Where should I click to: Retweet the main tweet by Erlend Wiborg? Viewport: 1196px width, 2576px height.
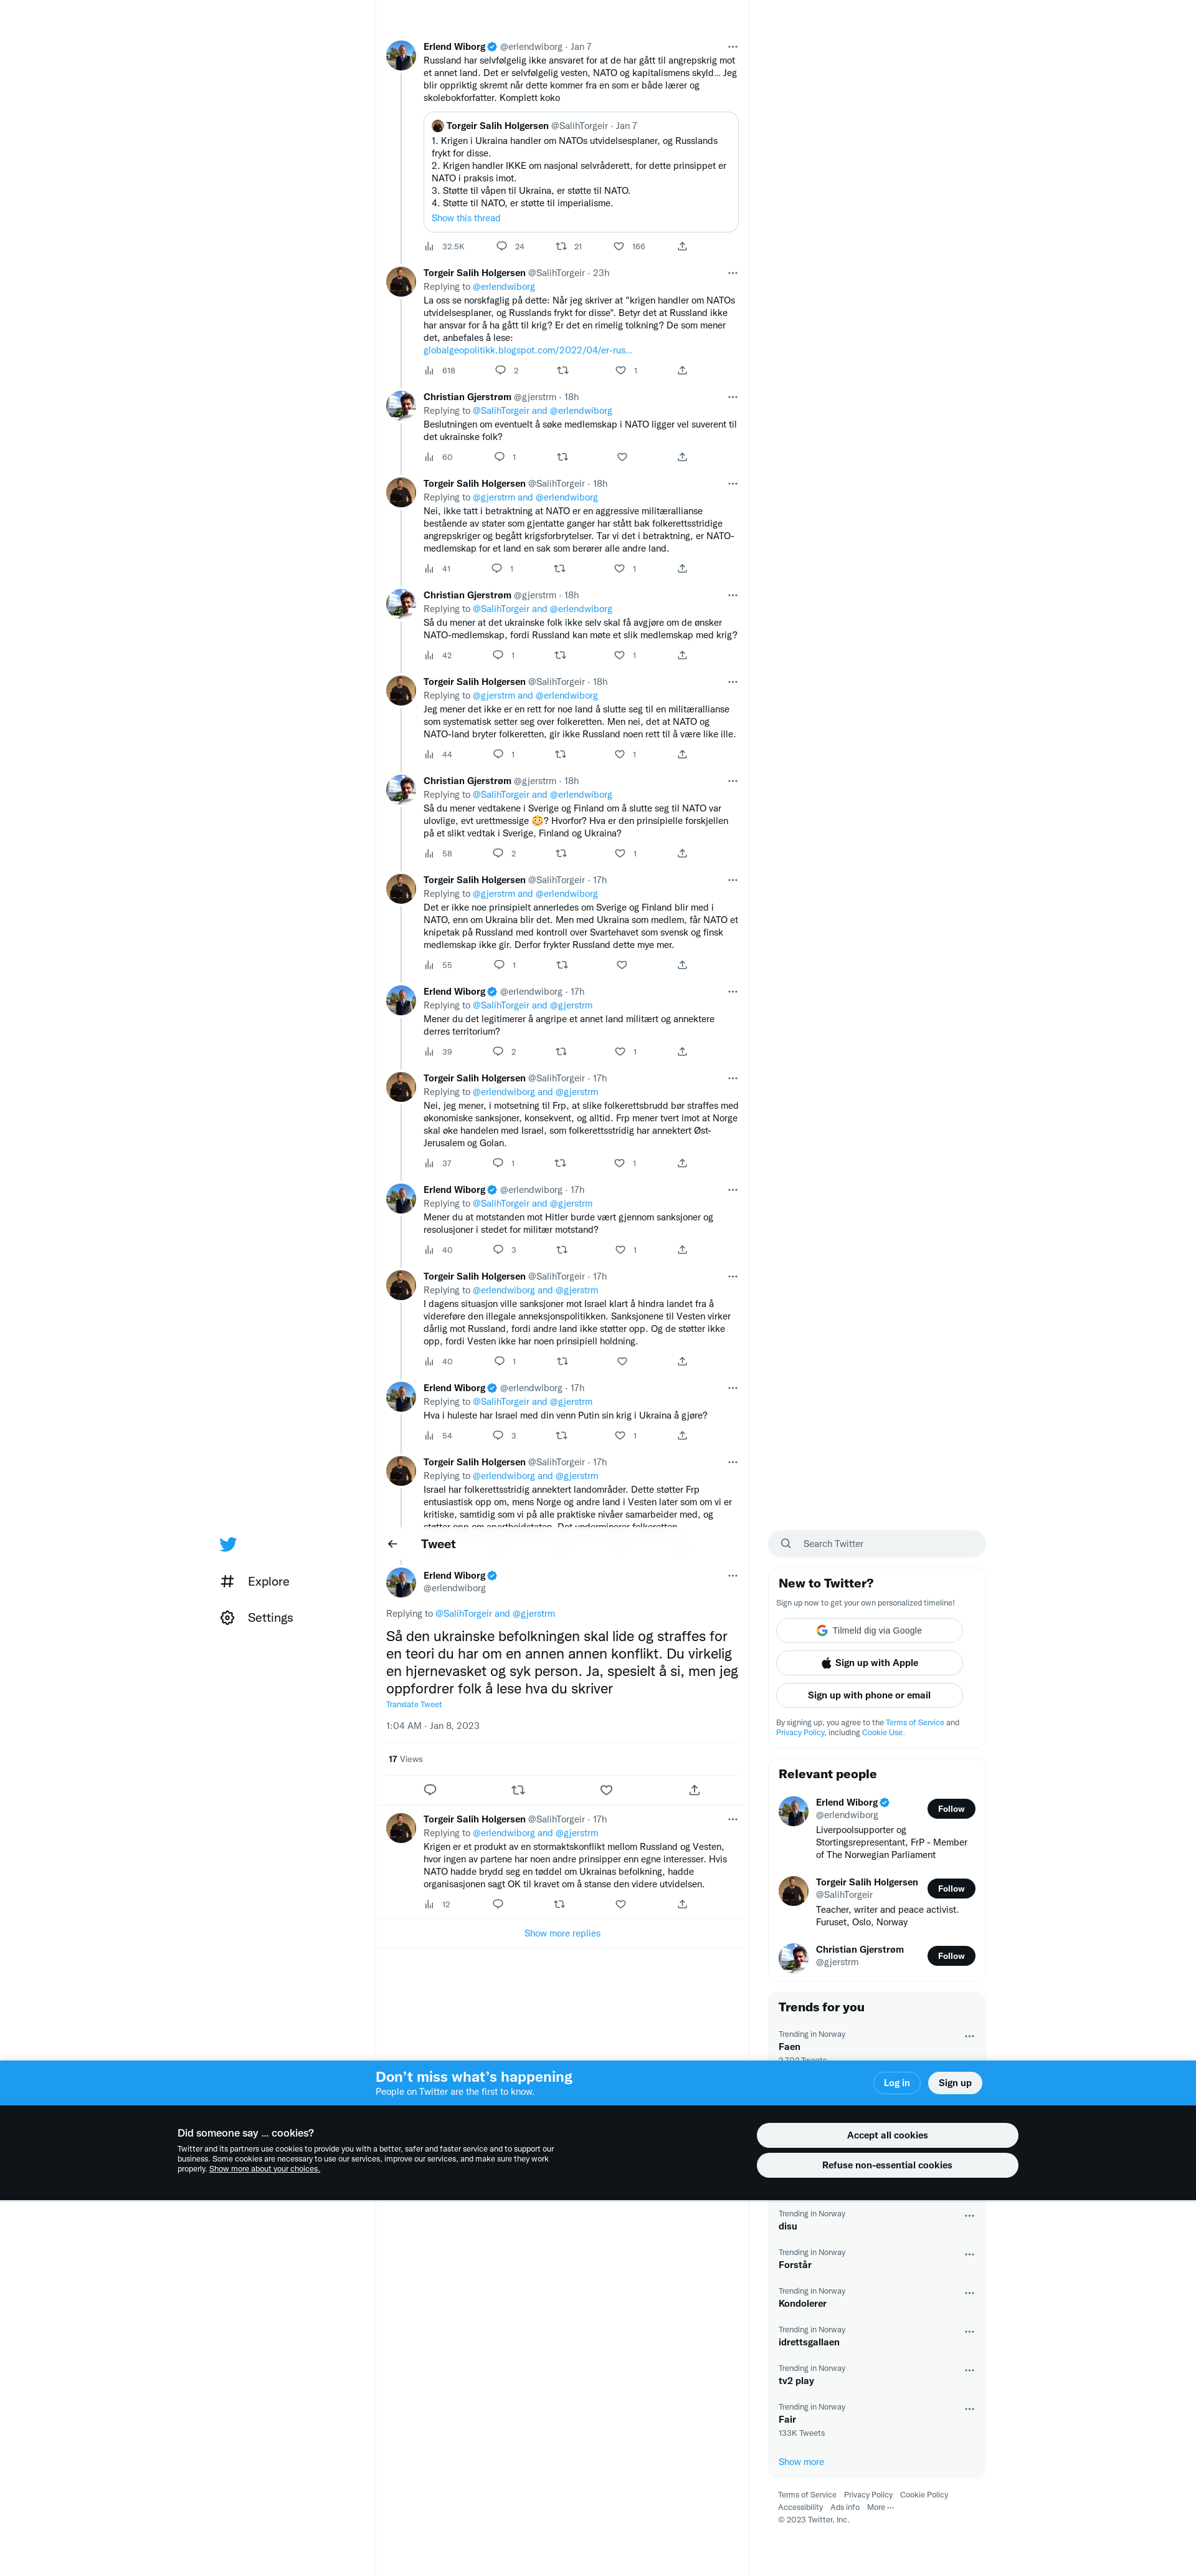coord(518,1790)
